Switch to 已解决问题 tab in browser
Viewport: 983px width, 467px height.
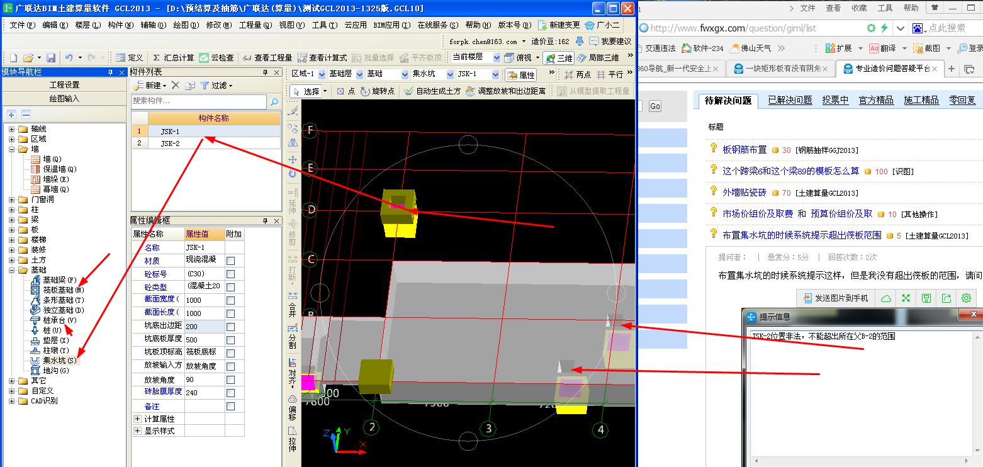point(790,100)
